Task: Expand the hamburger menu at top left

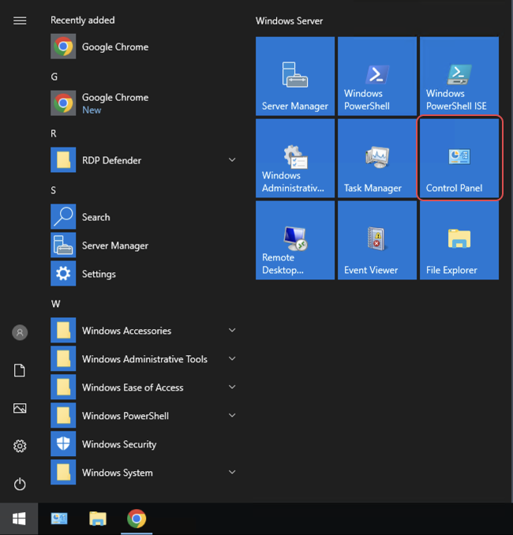Action: pyautogui.click(x=20, y=21)
